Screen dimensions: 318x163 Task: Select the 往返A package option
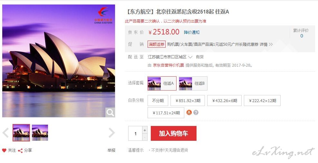pos(162,83)
